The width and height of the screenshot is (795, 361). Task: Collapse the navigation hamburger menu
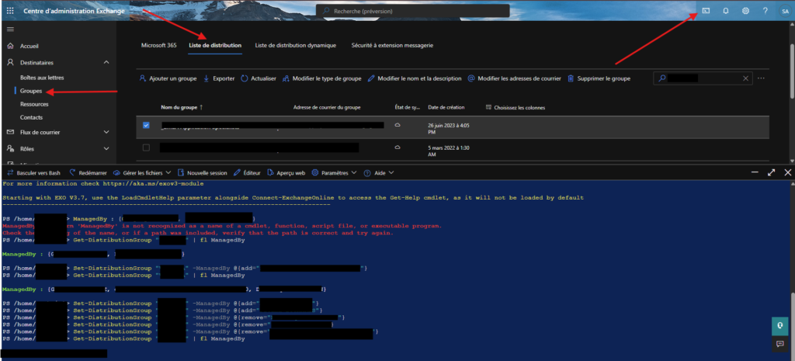point(10,29)
